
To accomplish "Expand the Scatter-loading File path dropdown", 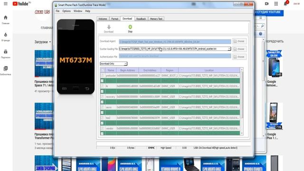I will pos(229,49).
